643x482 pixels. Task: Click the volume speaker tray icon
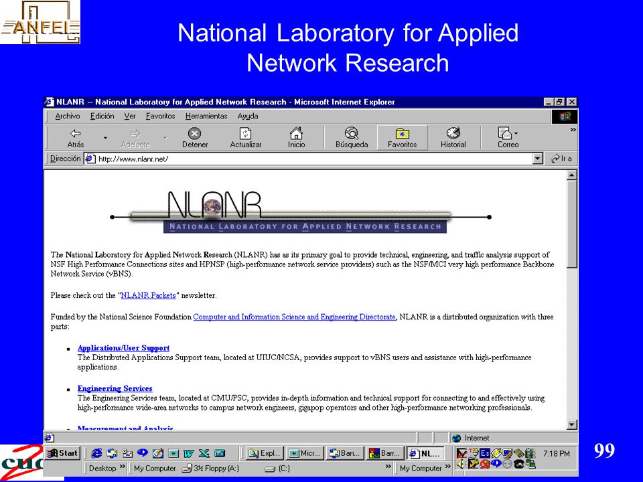(461, 463)
